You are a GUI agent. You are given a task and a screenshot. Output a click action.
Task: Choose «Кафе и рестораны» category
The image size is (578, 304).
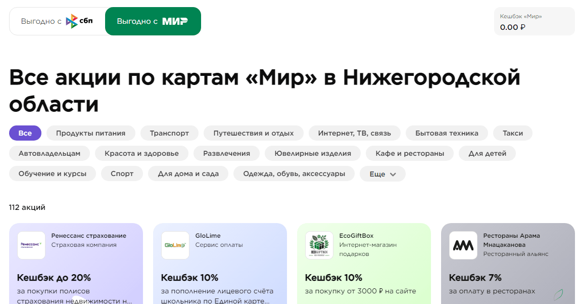pos(410,153)
